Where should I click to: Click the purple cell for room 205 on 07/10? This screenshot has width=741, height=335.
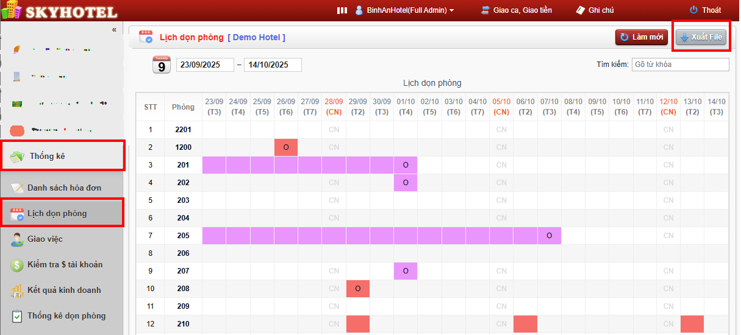549,236
